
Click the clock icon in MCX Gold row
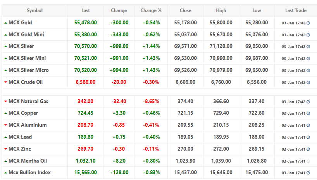pos(308,23)
